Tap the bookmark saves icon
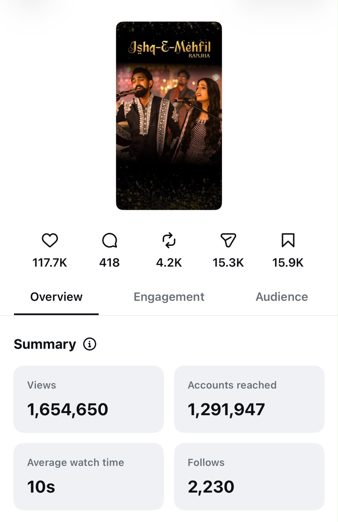Screen dimensions: 338x522 click(x=288, y=240)
